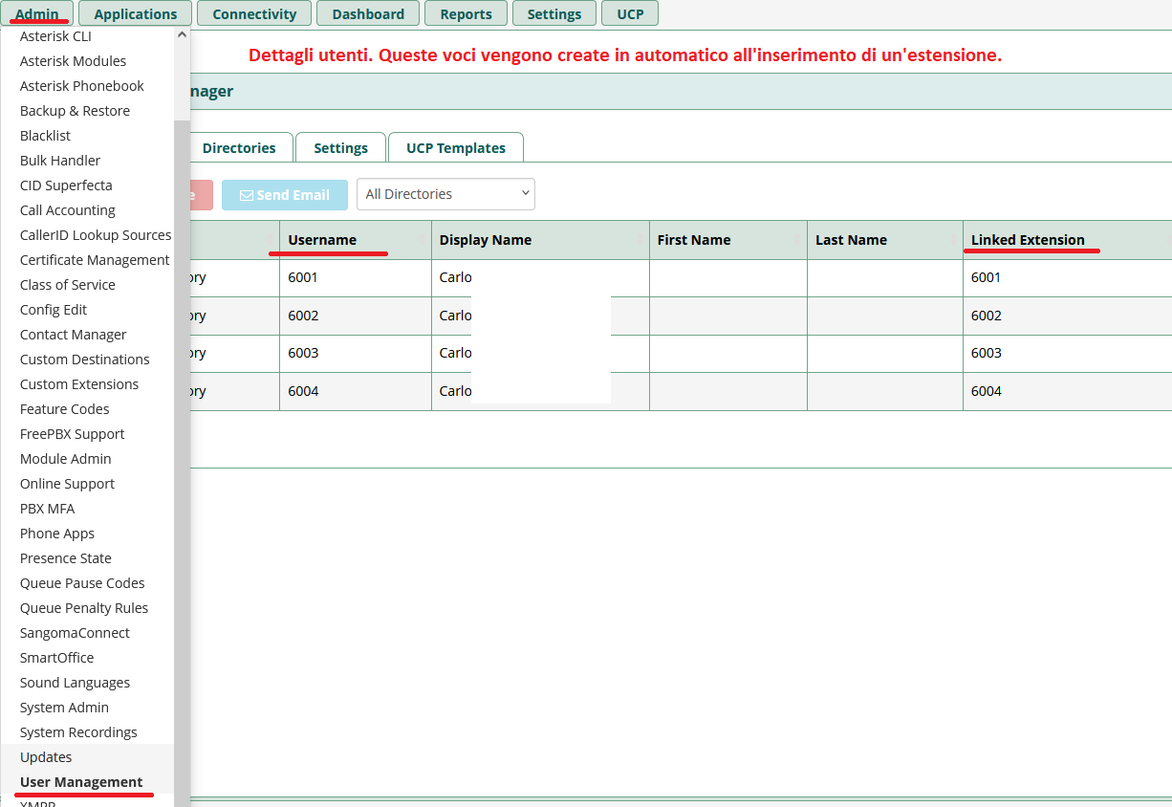Open Updates from the Admin menu
The image size is (1172, 807).
coord(46,757)
